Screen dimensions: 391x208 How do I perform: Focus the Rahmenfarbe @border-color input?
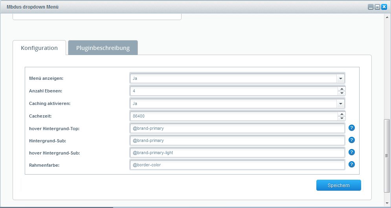237,165
